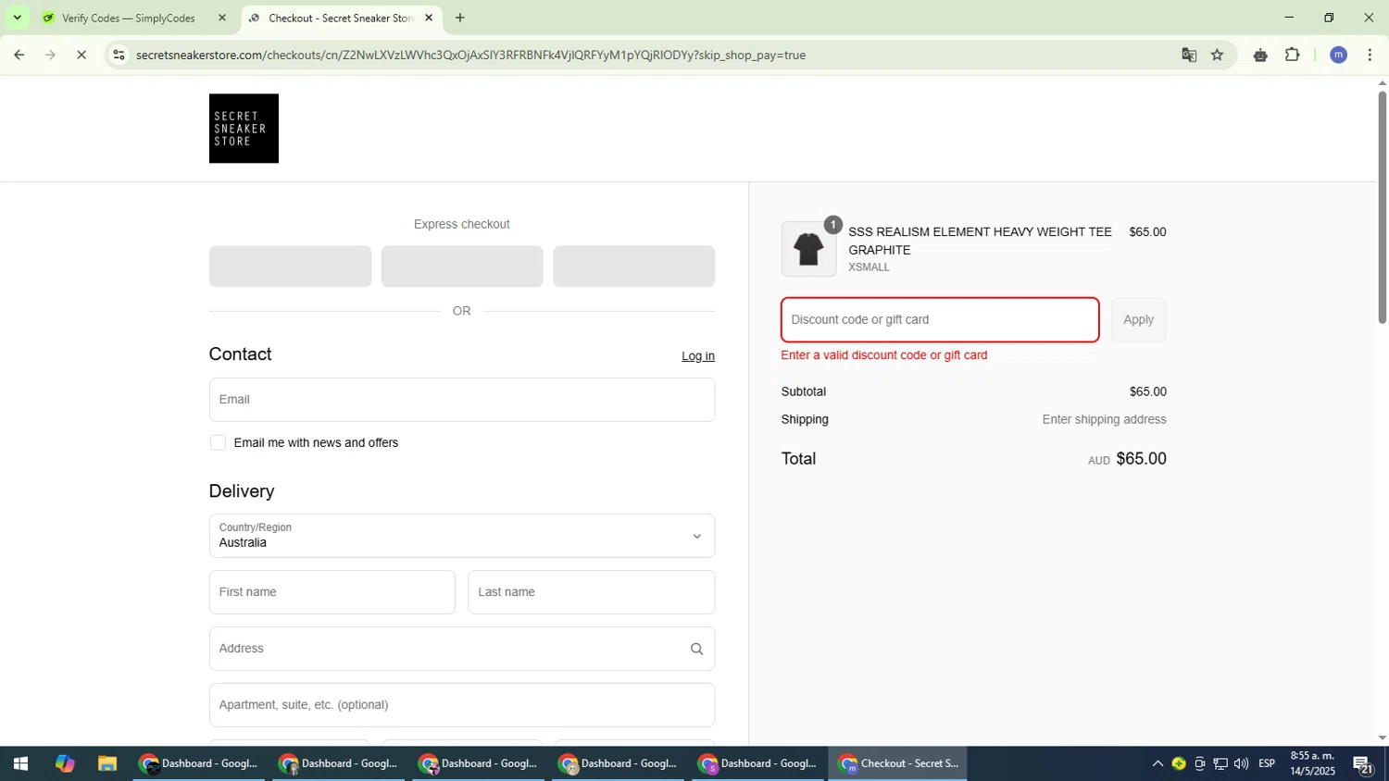Select the Checkout - Secret S... taskbar window
Screen dimensions: 1389x781
[898, 763]
